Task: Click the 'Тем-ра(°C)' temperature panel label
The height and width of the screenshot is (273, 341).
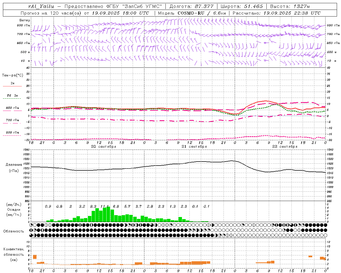Action: tap(13, 75)
